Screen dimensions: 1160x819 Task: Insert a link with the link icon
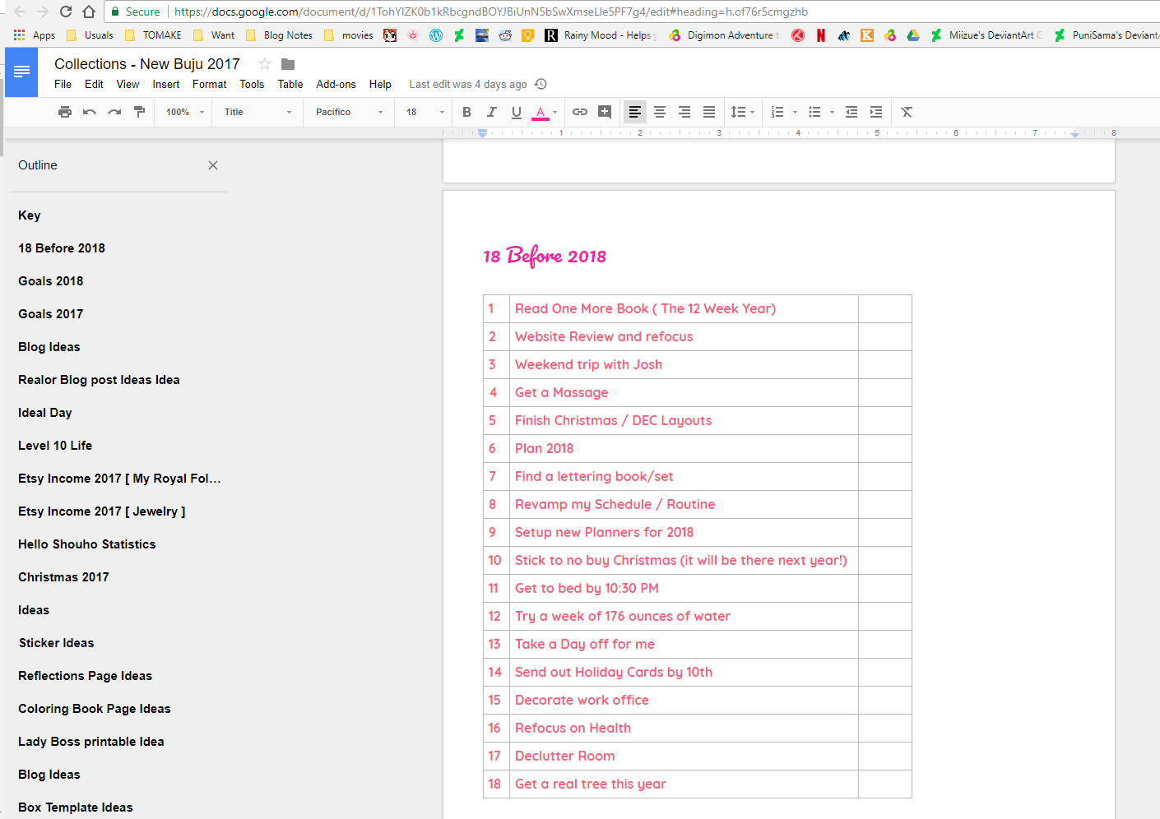click(580, 112)
